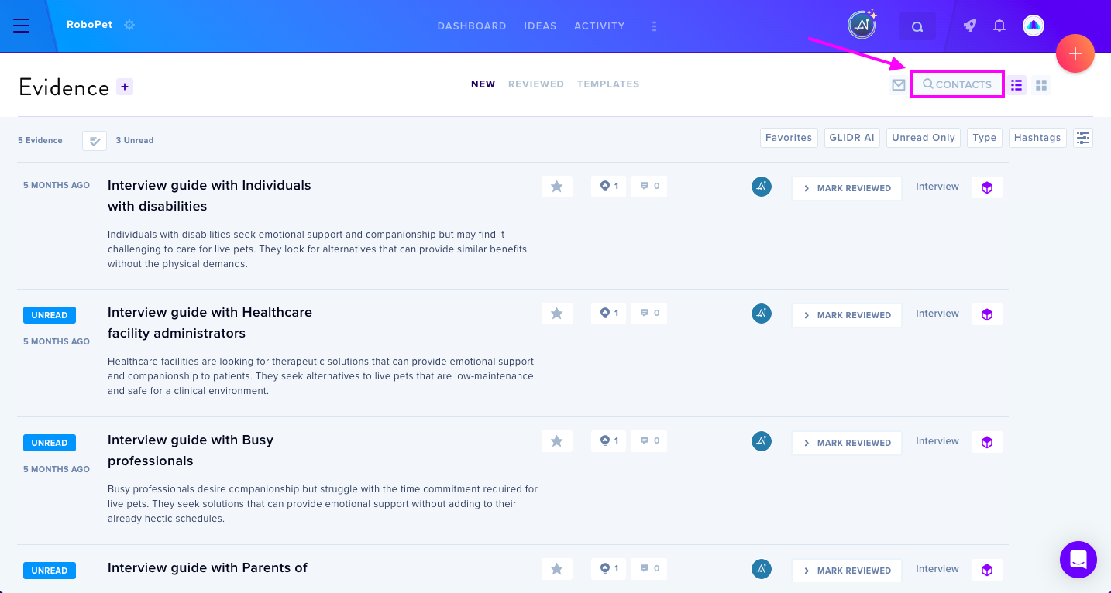Image resolution: width=1111 pixels, height=593 pixels.
Task: Click the rocket icon in header
Action: click(x=970, y=26)
